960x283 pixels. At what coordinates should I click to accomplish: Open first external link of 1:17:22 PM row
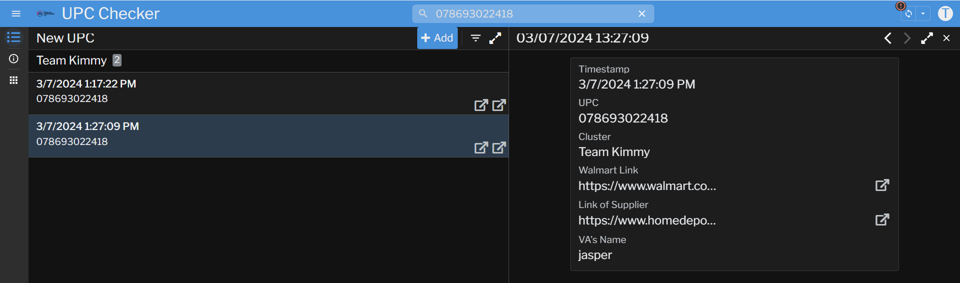point(481,105)
